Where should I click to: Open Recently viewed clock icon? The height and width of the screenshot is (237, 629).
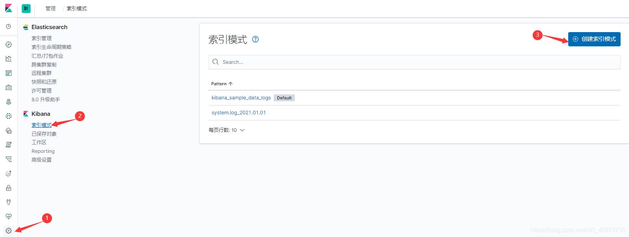8,26
